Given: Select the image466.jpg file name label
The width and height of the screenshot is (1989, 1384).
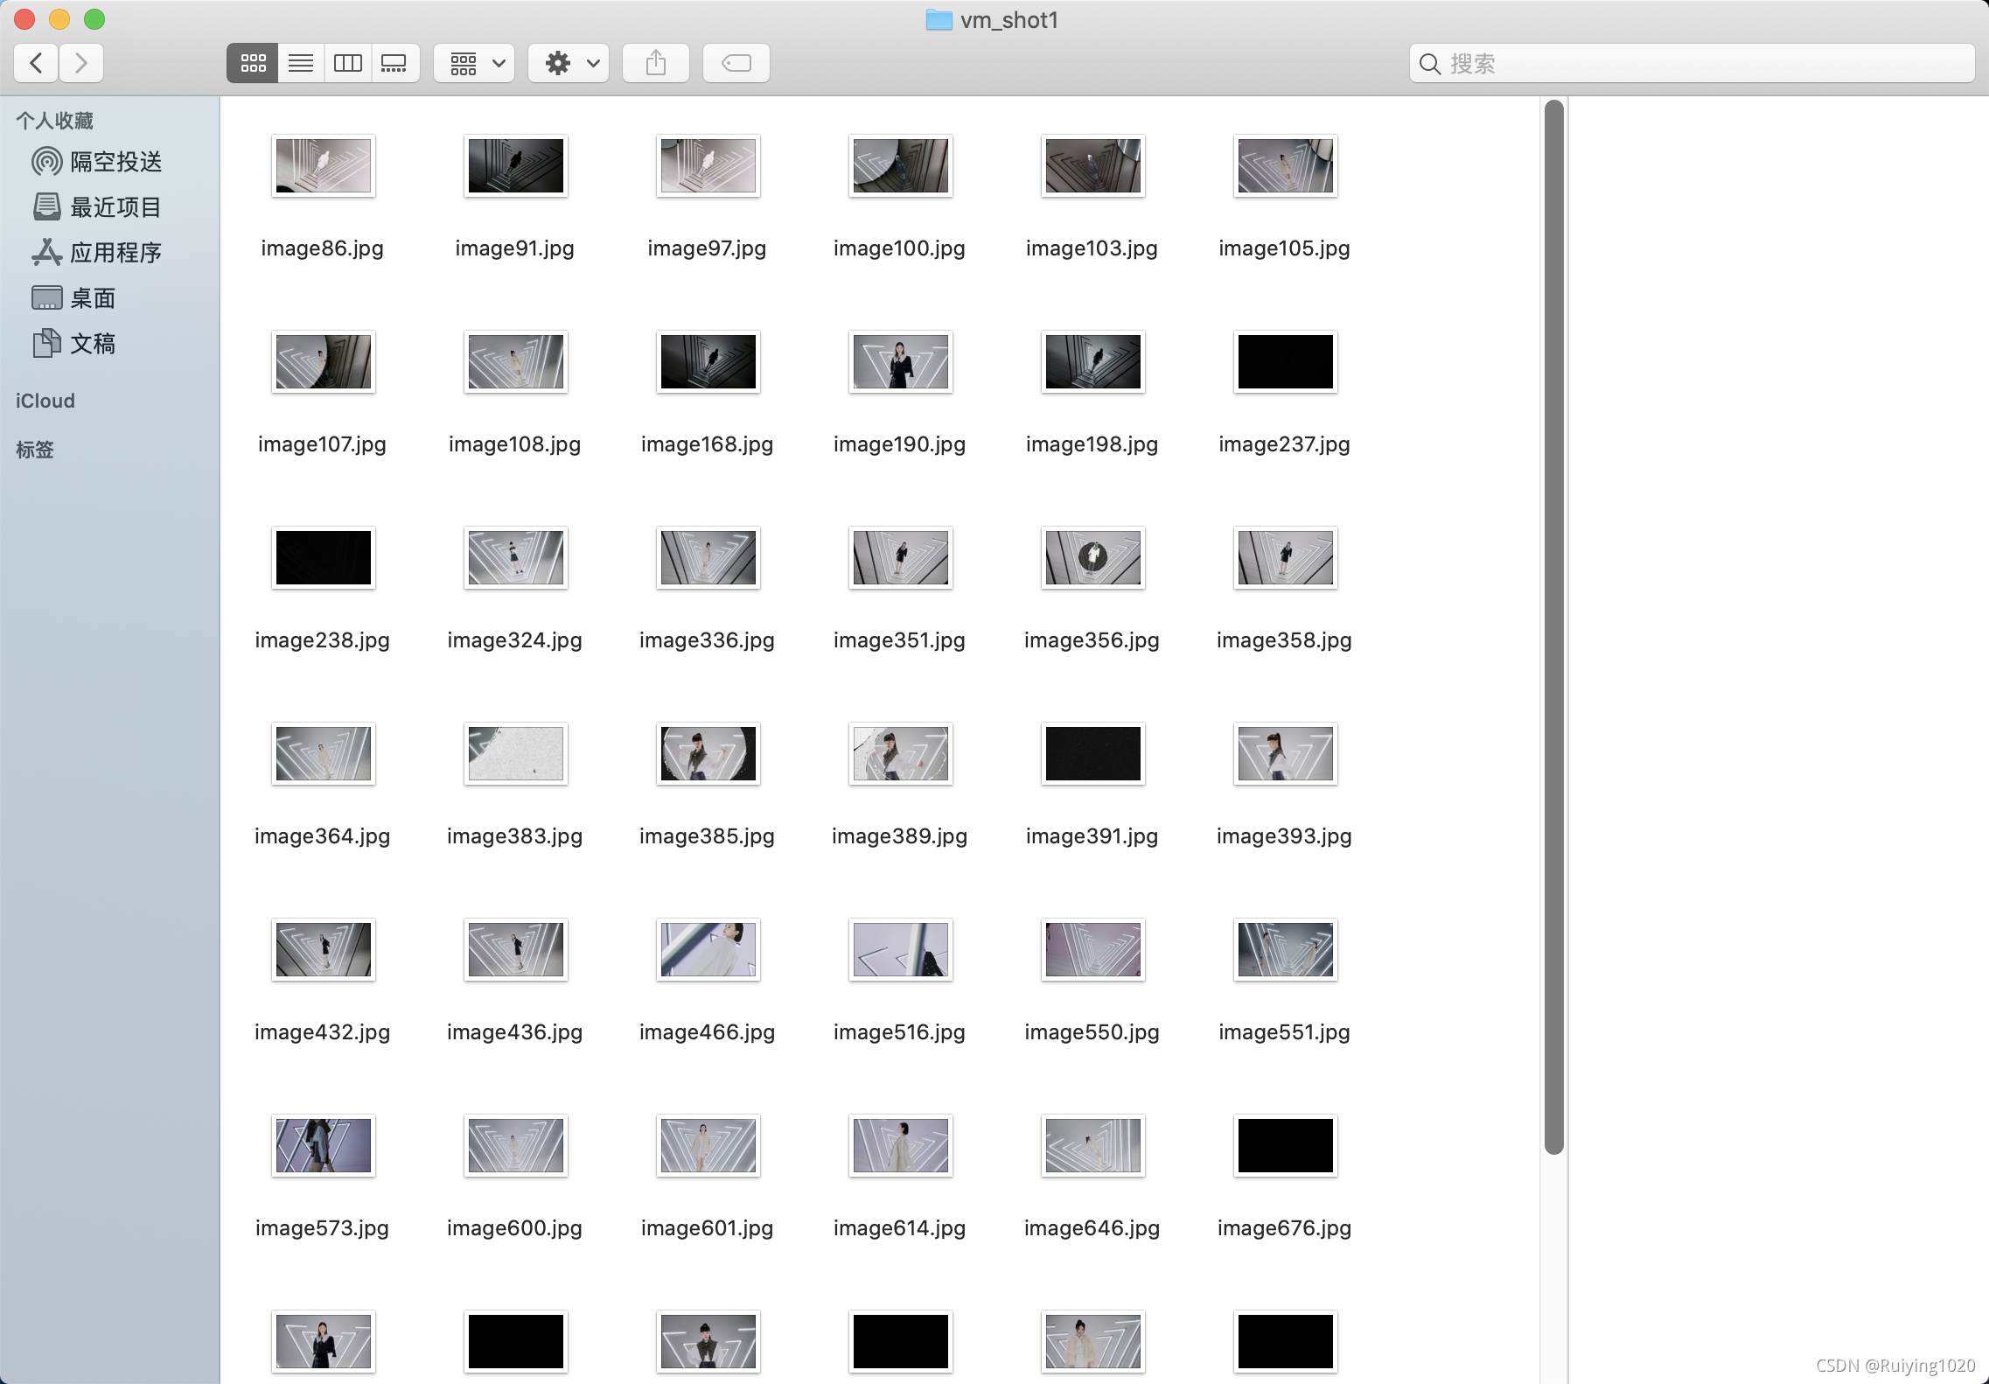Looking at the screenshot, I should point(707,1032).
